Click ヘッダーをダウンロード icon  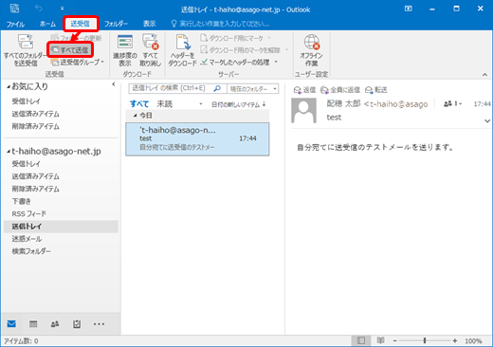click(182, 50)
